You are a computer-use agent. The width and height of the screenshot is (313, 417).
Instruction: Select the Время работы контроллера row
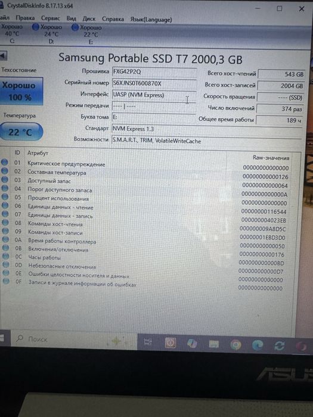click(x=144, y=243)
